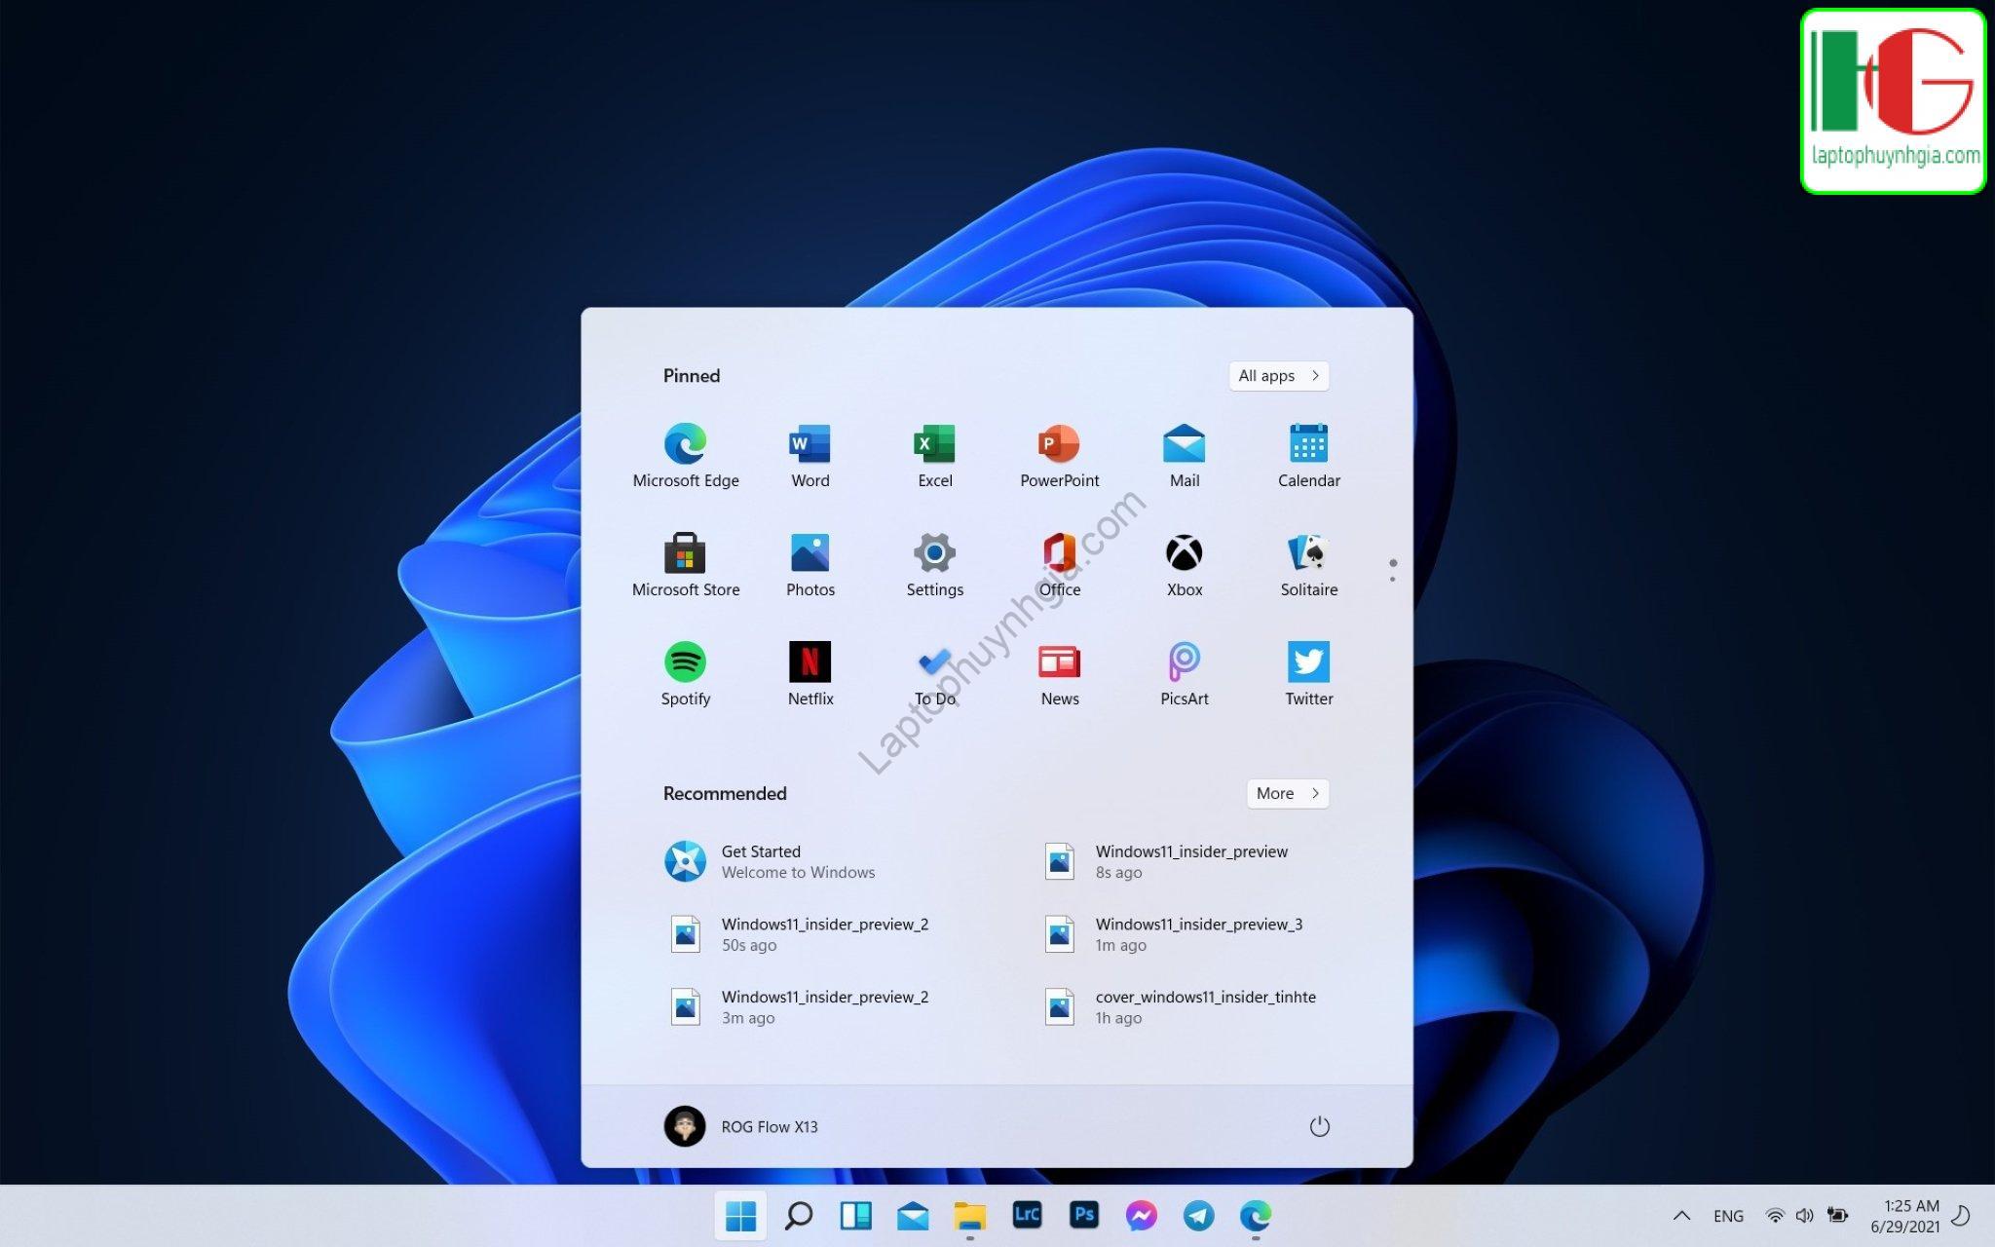Launch Photoshop from the taskbar
The width and height of the screenshot is (1995, 1247).
click(x=1083, y=1215)
